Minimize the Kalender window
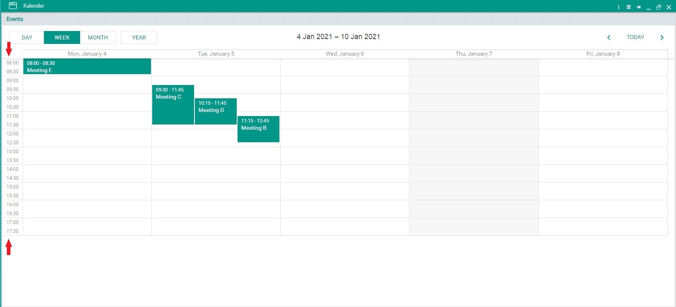 coord(649,8)
